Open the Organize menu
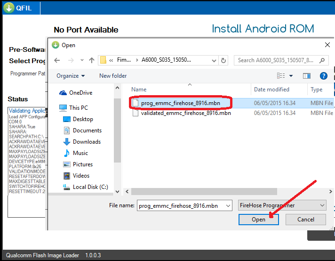This screenshot has height=261, width=335. 71,76
